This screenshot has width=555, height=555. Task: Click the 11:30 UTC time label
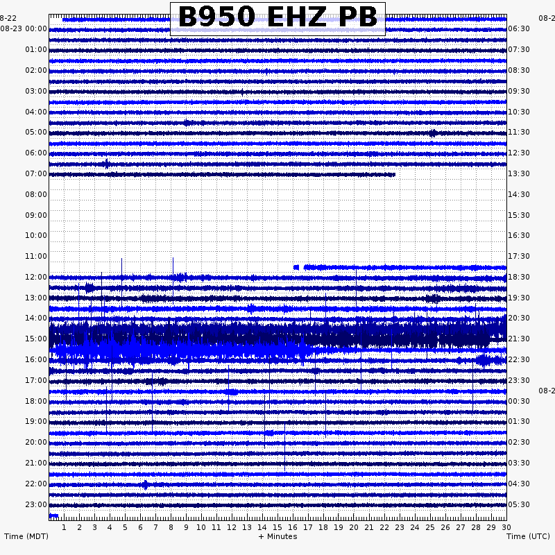tap(519, 132)
